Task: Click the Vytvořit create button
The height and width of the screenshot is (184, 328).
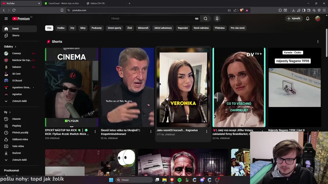Action: [294, 18]
